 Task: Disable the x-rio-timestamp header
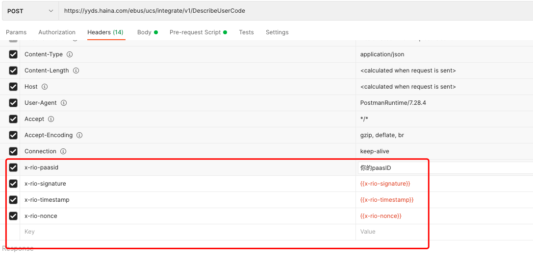tap(13, 199)
